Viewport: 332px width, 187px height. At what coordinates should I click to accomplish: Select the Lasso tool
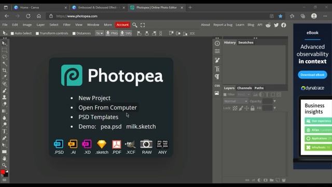pos(4,57)
